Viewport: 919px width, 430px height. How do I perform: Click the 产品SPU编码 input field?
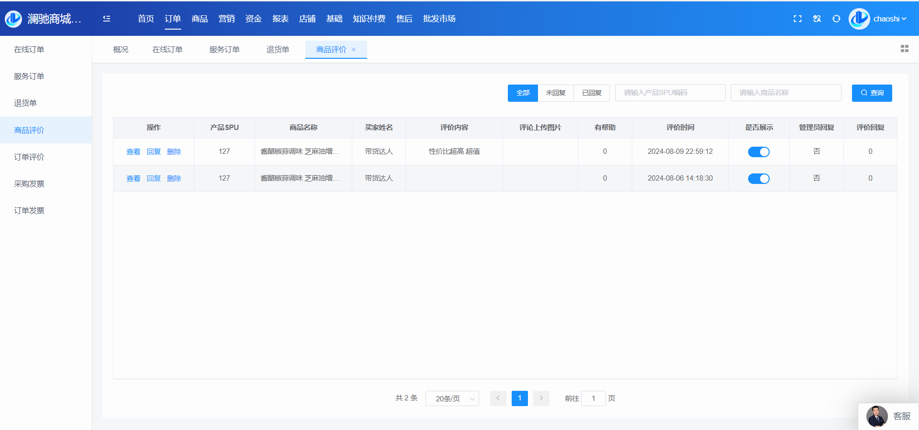coord(670,93)
